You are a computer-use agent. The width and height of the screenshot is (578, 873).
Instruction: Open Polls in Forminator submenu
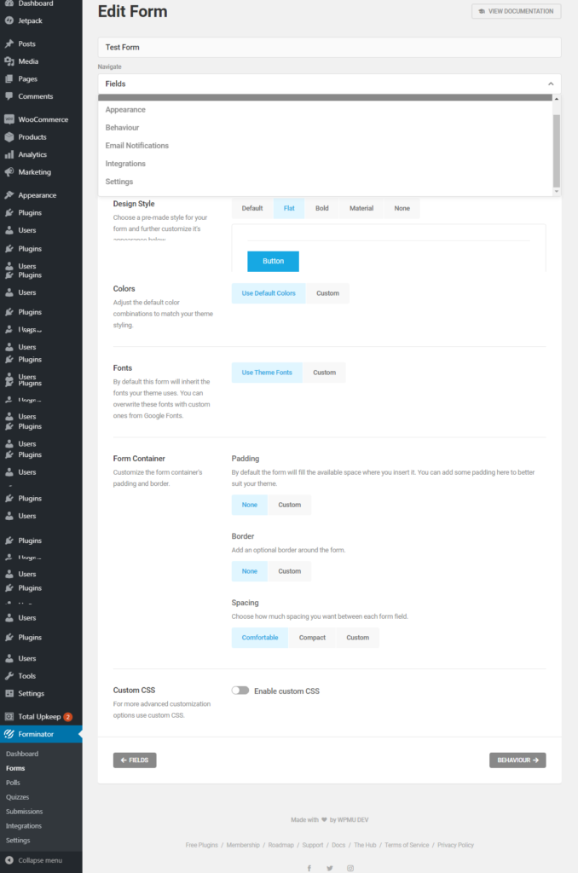(x=13, y=783)
